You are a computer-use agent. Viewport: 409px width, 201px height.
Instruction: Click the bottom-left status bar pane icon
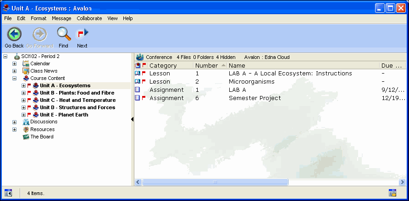(x=8, y=193)
